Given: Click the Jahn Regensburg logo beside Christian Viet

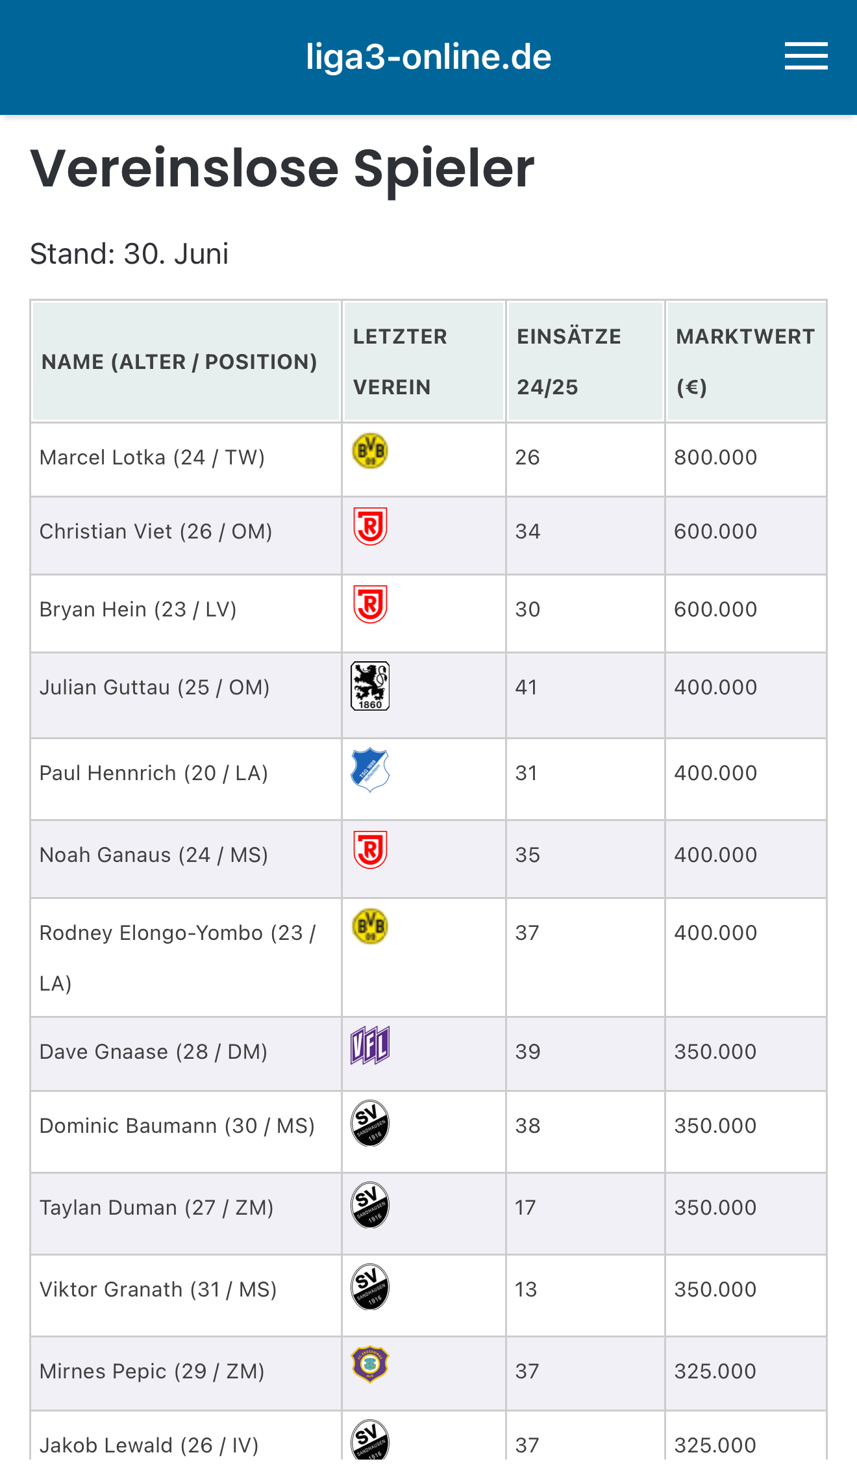Looking at the screenshot, I should (370, 526).
